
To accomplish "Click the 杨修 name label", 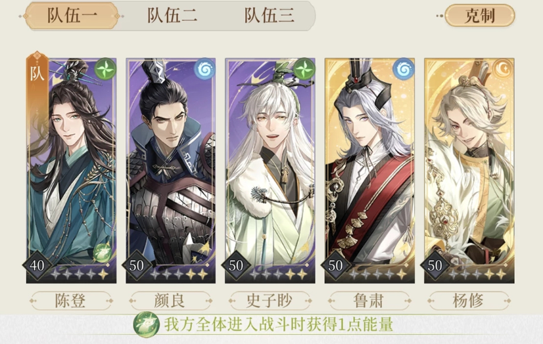I will point(469,301).
